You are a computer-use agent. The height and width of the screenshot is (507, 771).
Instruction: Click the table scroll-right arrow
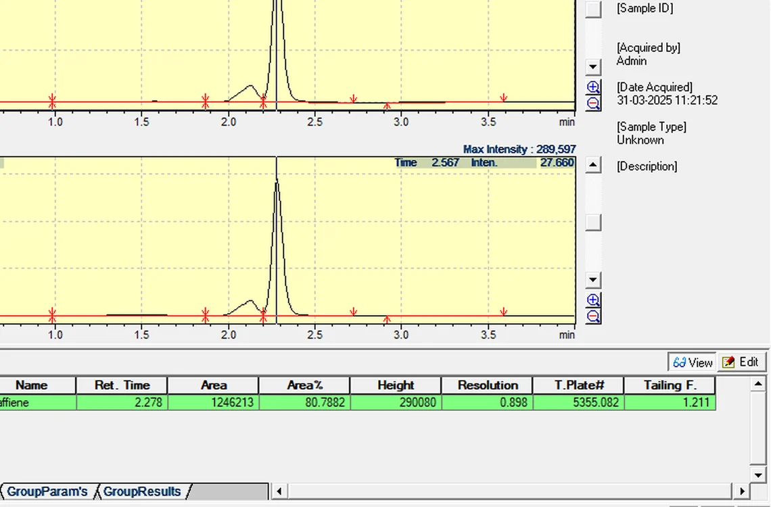point(741,491)
